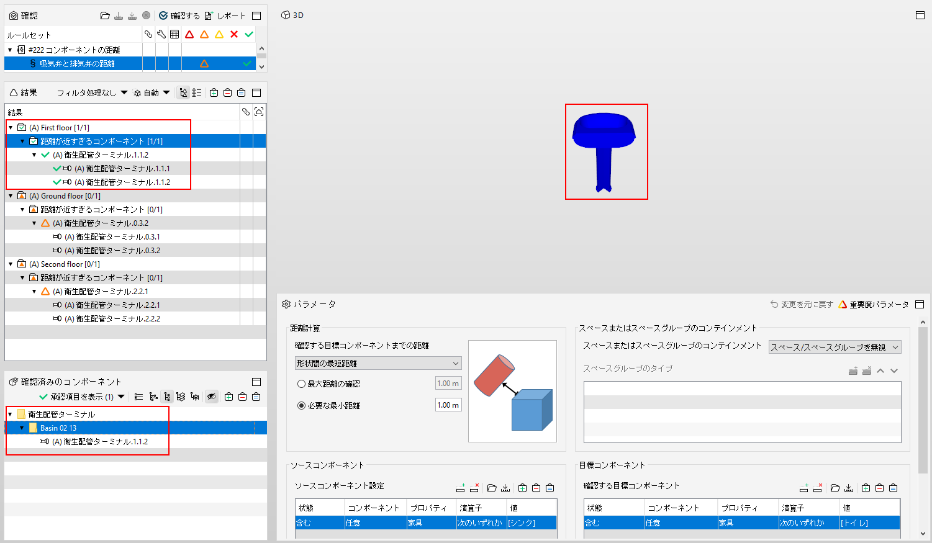This screenshot has width=932, height=543.
Task: Select the 吸気弁と排気弁の距離 rule
Action: tap(130, 63)
